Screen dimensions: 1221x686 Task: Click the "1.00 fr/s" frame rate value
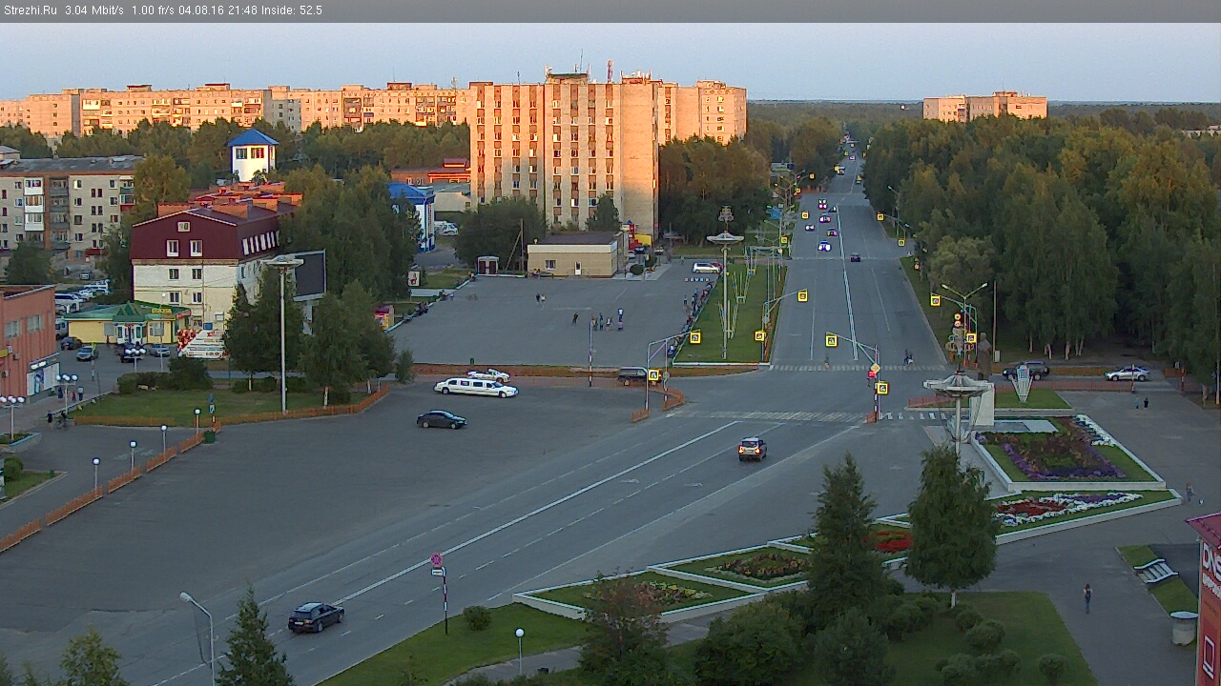click(154, 10)
